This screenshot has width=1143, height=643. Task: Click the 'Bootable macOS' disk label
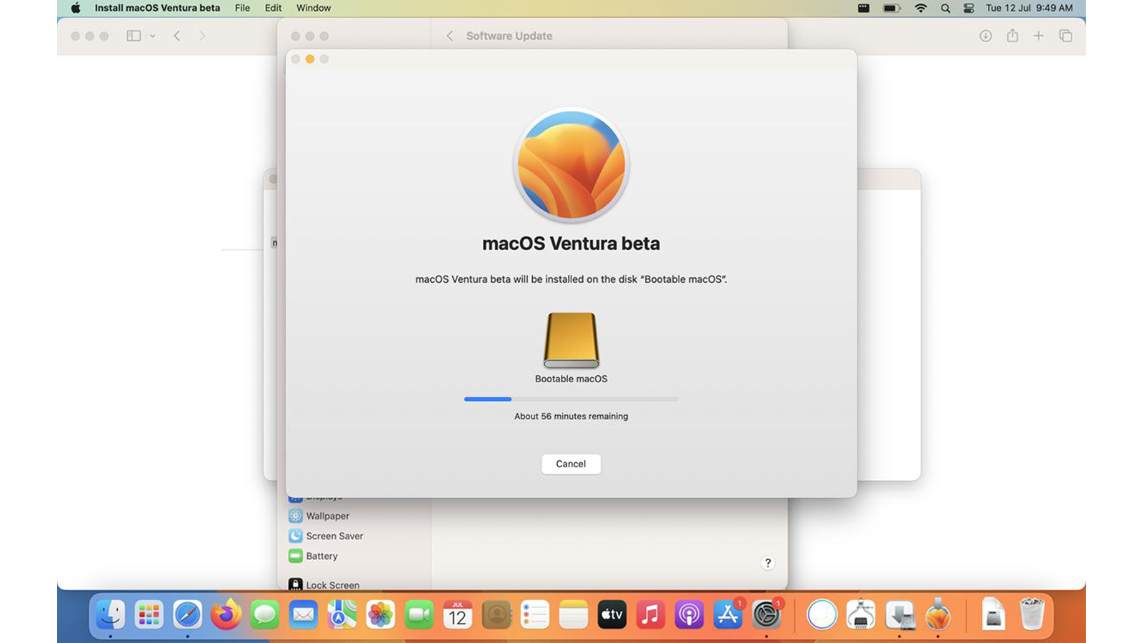pyautogui.click(x=571, y=379)
